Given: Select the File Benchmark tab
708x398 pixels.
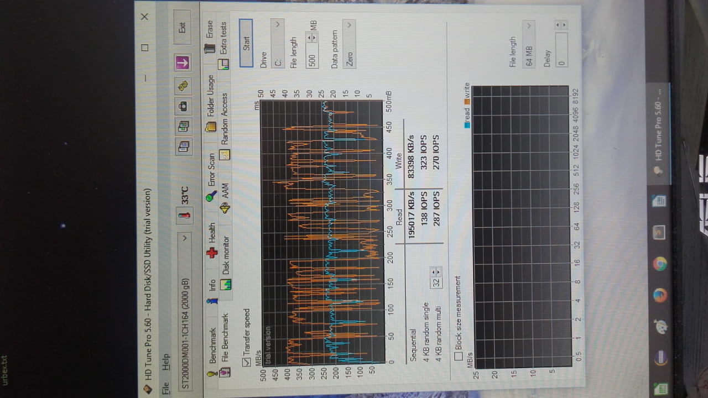Looking at the screenshot, I should (x=225, y=345).
